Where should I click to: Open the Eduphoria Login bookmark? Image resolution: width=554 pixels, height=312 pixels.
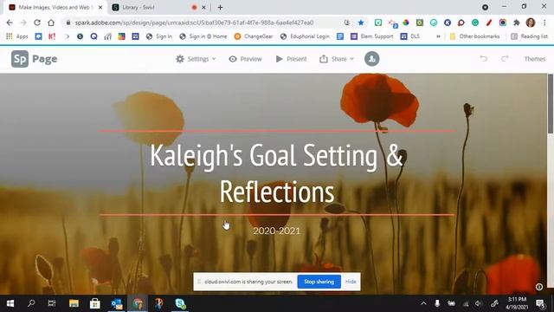point(305,36)
